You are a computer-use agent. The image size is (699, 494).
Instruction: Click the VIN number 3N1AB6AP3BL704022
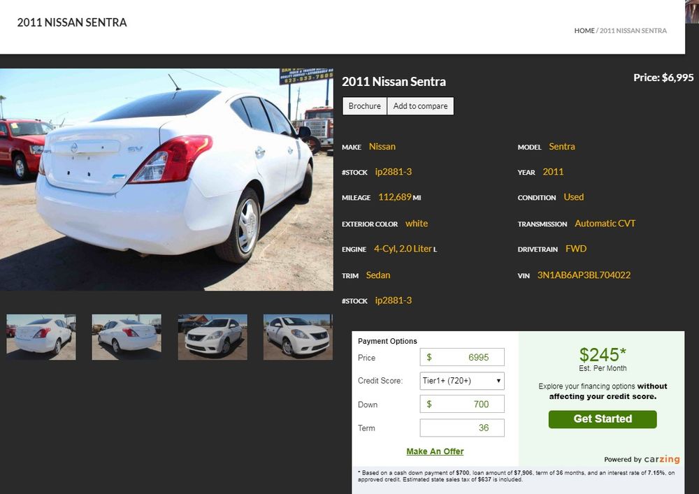584,275
